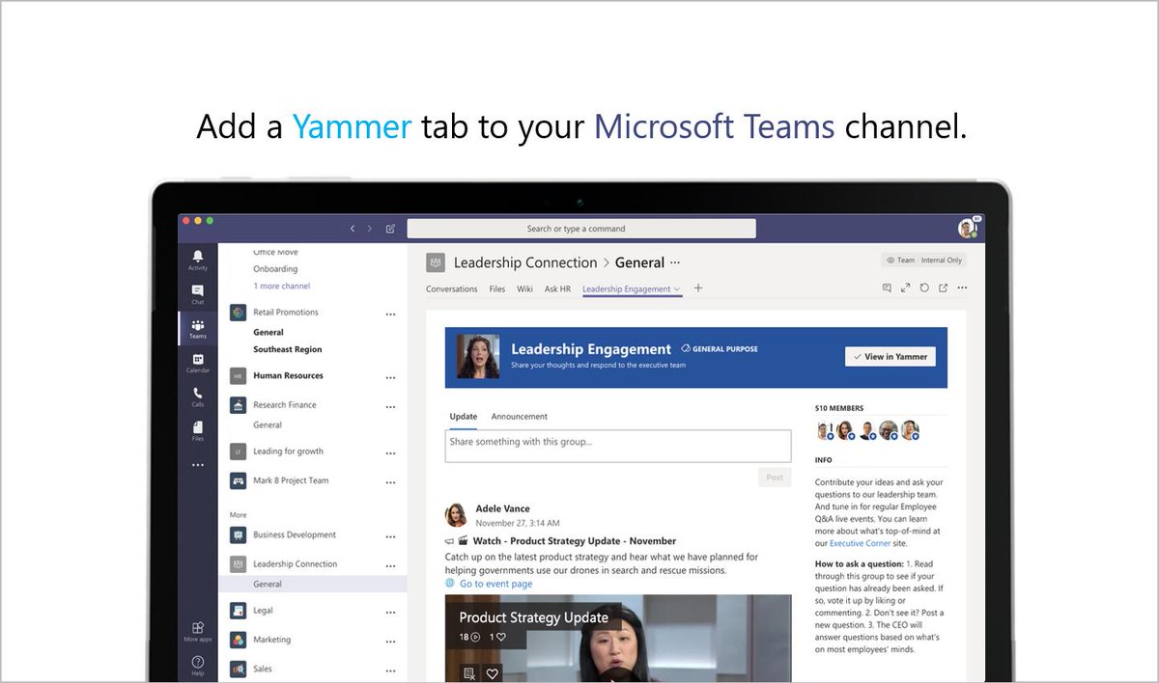Click the Share something with this group box
This screenshot has width=1159, height=683.
tap(618, 446)
